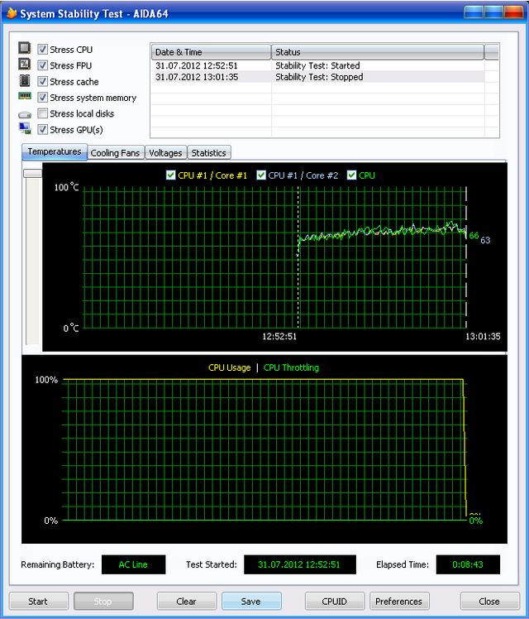Click the CPU chip icon beside Stress CPU
Screen dimensions: 529x619
[24, 49]
